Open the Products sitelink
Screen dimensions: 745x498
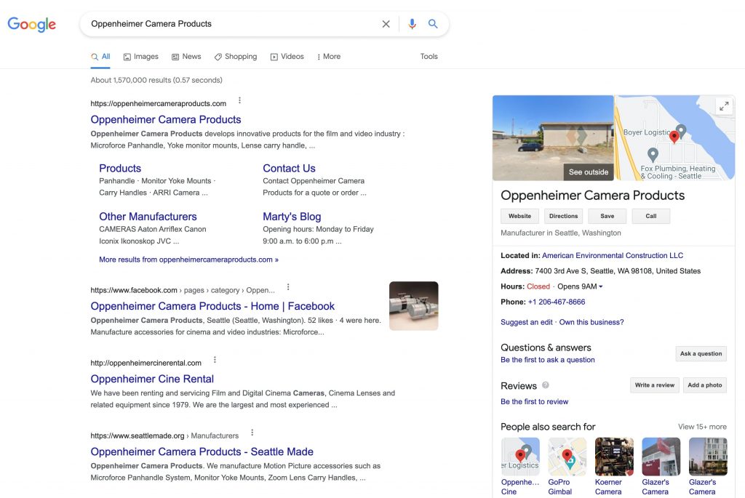click(120, 169)
